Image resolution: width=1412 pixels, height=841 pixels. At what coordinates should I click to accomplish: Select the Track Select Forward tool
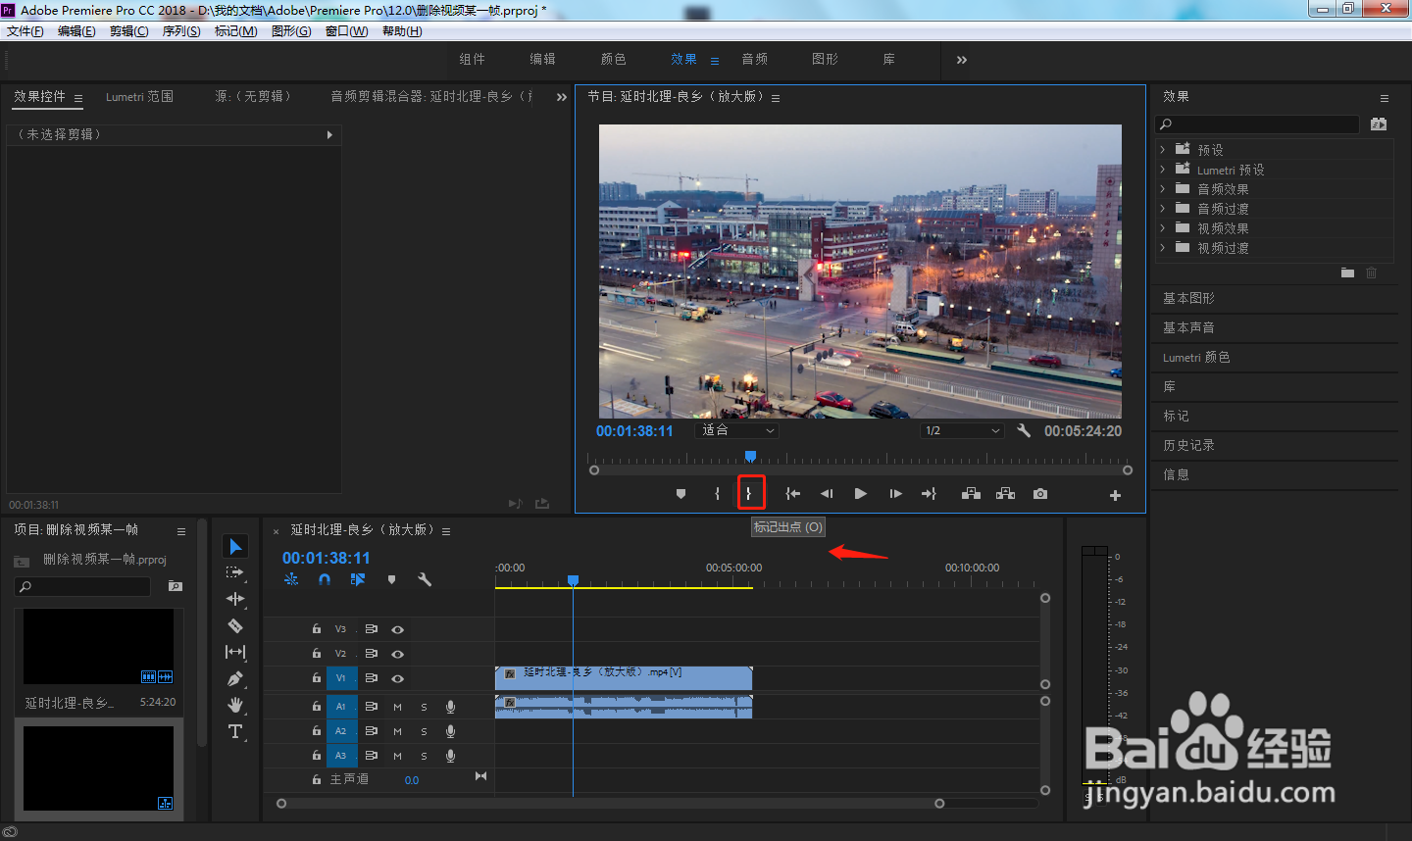(235, 572)
